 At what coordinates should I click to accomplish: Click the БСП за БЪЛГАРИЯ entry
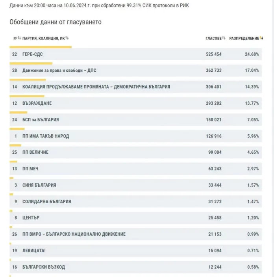[41, 119]
